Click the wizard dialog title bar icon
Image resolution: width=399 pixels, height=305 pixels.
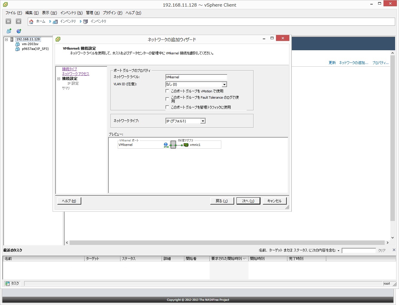click(x=58, y=39)
